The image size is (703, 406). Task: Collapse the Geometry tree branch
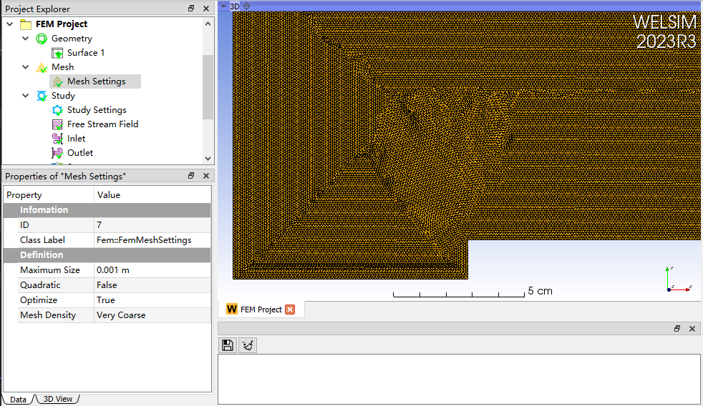click(26, 39)
